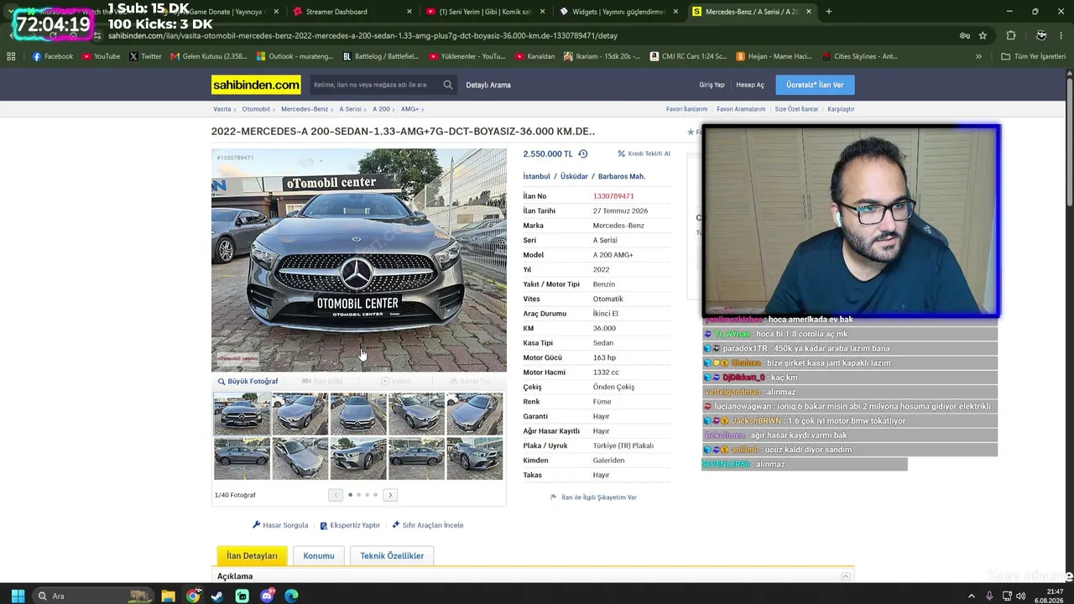Screen dimensions: 1074x604
Task: Open File Explorer from the taskbar
Action: (168, 596)
